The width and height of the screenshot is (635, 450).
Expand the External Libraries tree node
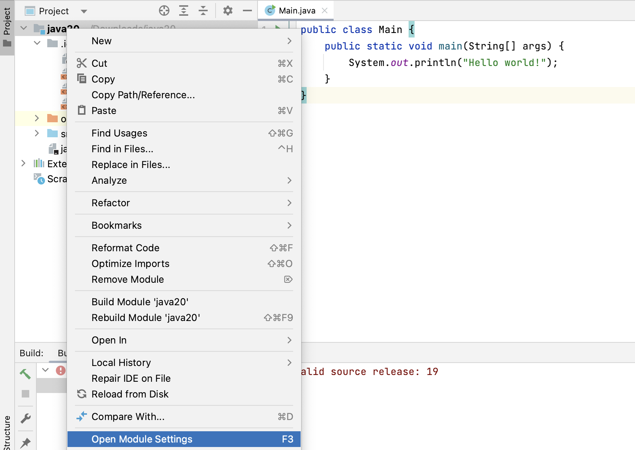coord(23,163)
